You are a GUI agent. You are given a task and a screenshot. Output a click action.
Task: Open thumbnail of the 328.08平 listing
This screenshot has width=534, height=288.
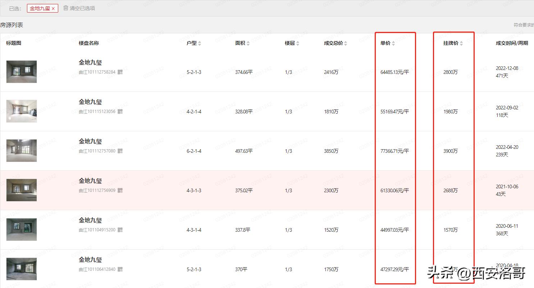[22, 111]
